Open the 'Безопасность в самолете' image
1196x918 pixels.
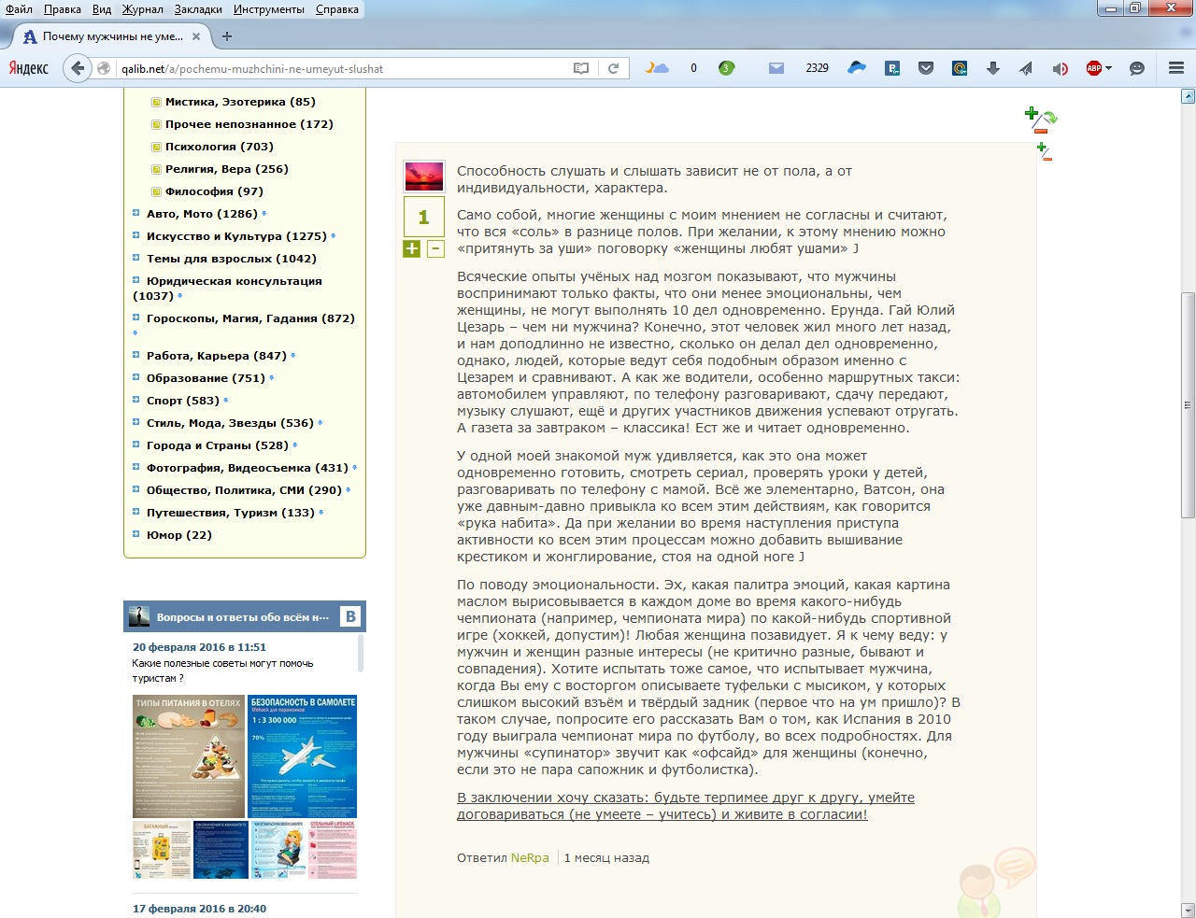[x=303, y=756]
